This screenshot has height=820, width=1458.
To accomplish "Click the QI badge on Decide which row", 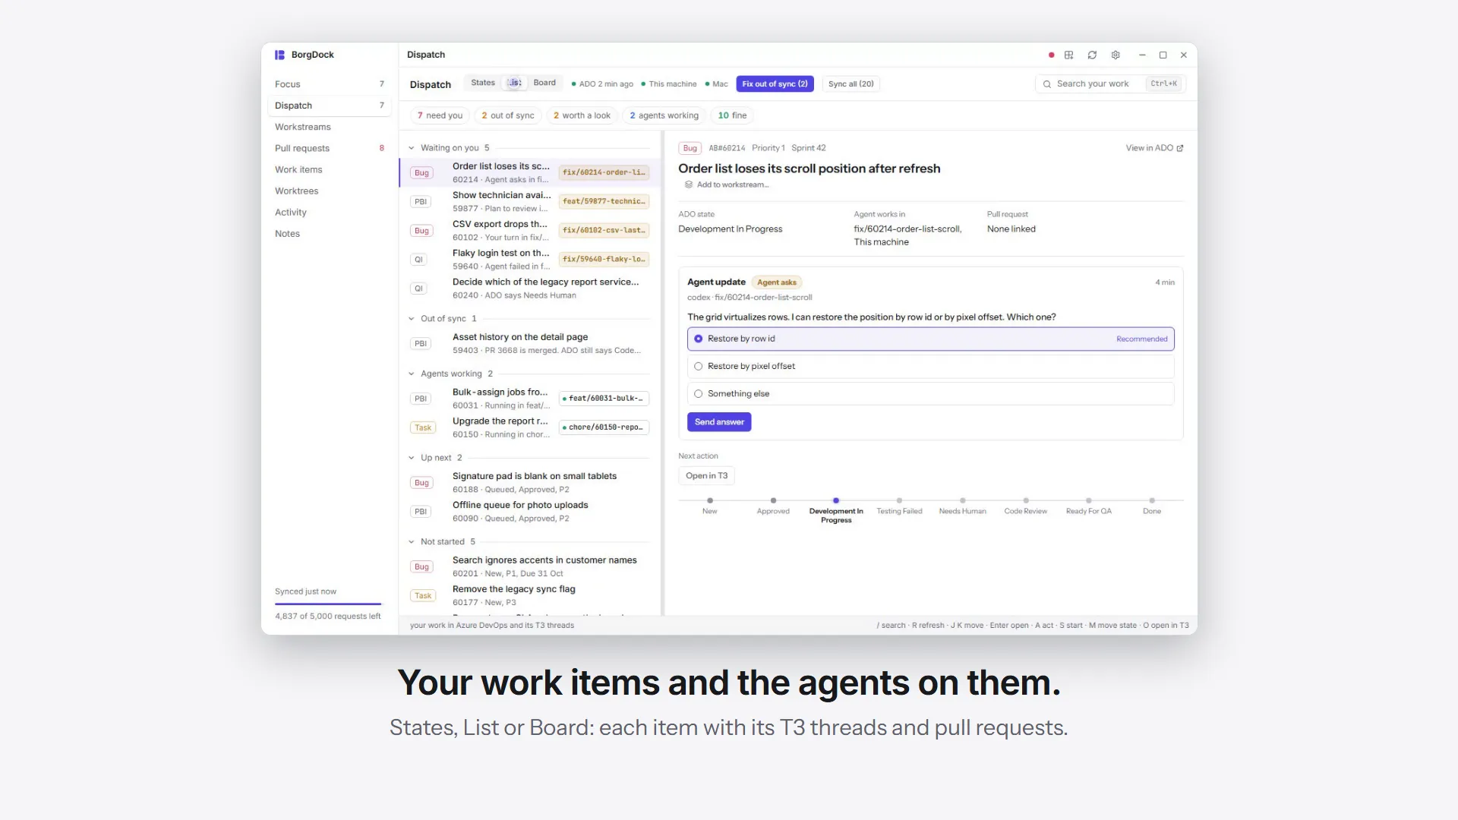I will point(418,289).
